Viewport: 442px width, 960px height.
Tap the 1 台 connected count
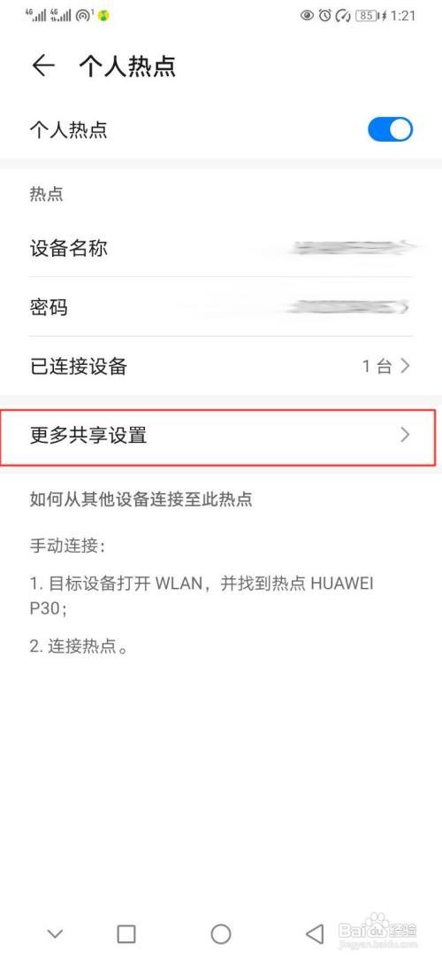(377, 366)
